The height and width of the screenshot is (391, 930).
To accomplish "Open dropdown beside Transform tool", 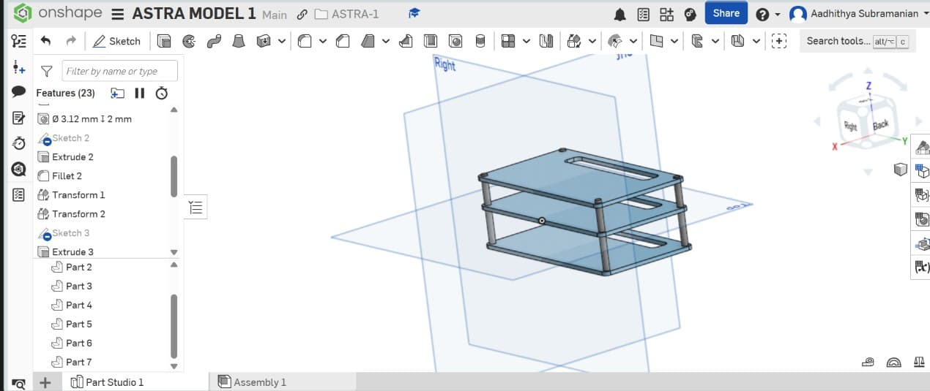I will click(592, 41).
